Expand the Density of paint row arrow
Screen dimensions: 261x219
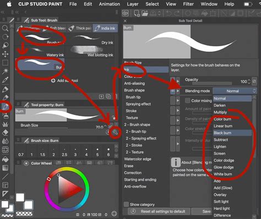point(178,121)
